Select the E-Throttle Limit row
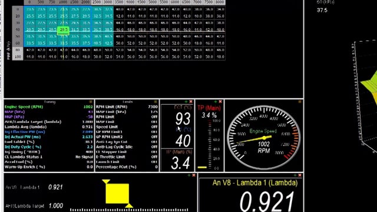This screenshot has height=212, width=377. (x=127, y=157)
